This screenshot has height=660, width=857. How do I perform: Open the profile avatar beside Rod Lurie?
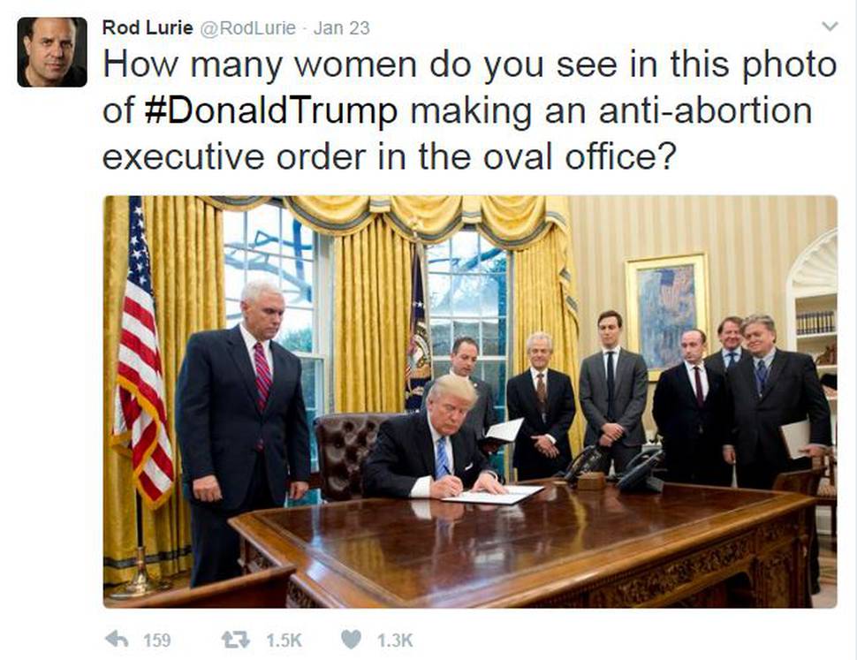pos(52,52)
